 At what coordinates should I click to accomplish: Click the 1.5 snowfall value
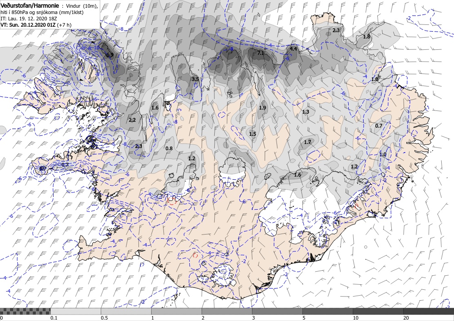[252, 134]
